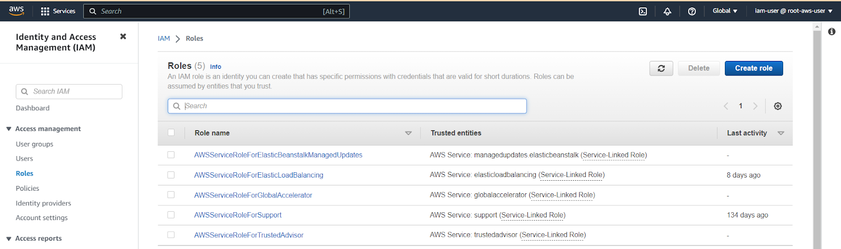Focus the top AWS search bar

pos(217,11)
